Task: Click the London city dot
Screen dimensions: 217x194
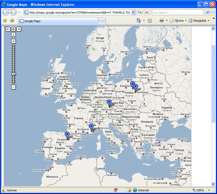Action: pos(71,96)
